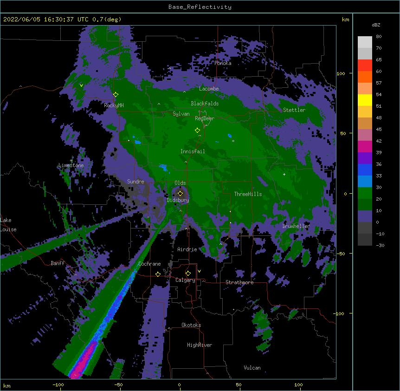Click the white plus marker north of Drumheller

tap(284, 174)
